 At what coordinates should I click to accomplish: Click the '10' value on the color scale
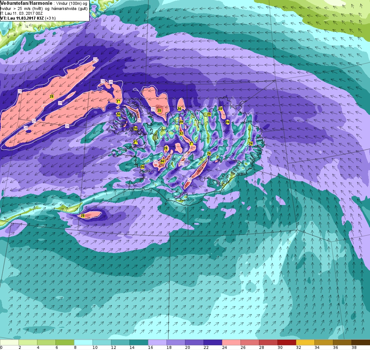pyautogui.click(x=95, y=347)
